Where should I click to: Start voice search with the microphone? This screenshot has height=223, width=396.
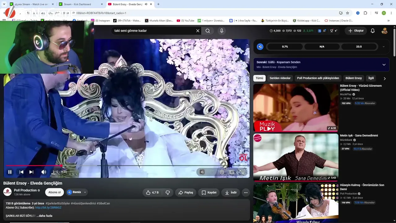(x=222, y=31)
